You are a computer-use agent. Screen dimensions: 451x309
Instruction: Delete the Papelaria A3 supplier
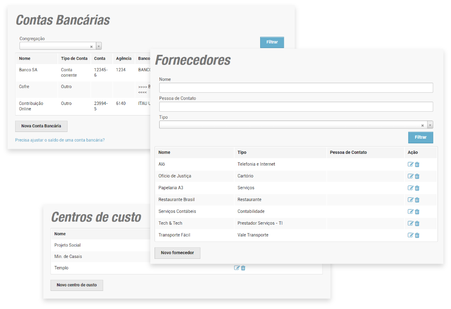click(x=417, y=188)
